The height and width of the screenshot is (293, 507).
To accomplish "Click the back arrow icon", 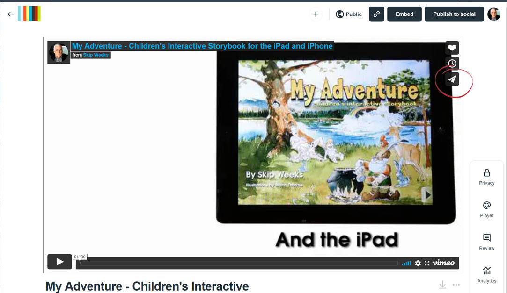I will [11, 14].
